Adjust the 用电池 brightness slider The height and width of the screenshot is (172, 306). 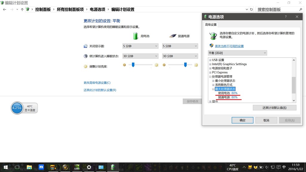click(x=132, y=65)
